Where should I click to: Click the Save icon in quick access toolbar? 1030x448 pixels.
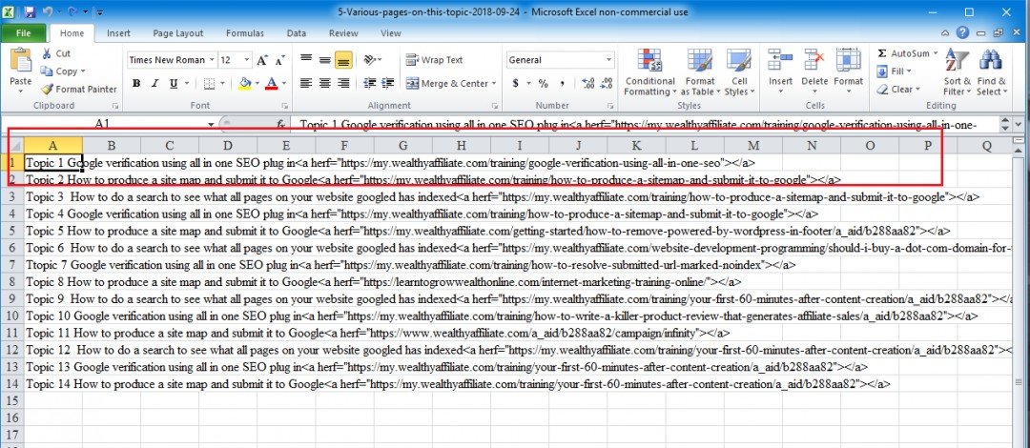(x=29, y=11)
